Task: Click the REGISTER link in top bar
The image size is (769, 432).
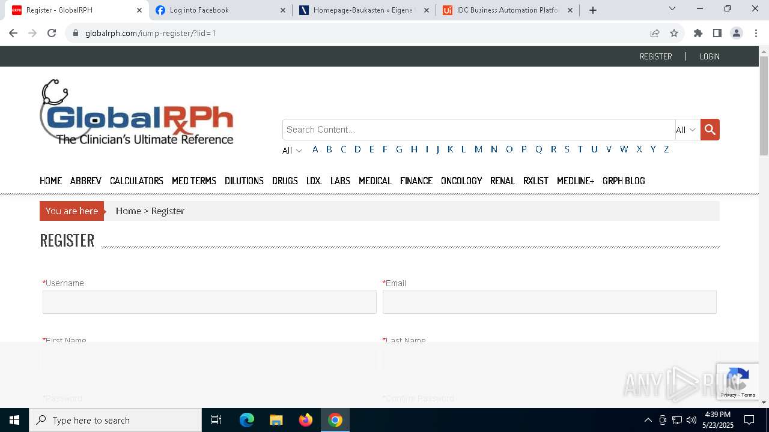Action: pyautogui.click(x=655, y=56)
